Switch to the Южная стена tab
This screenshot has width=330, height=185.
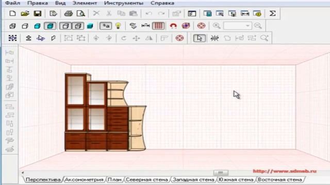pyautogui.click(x=236, y=180)
